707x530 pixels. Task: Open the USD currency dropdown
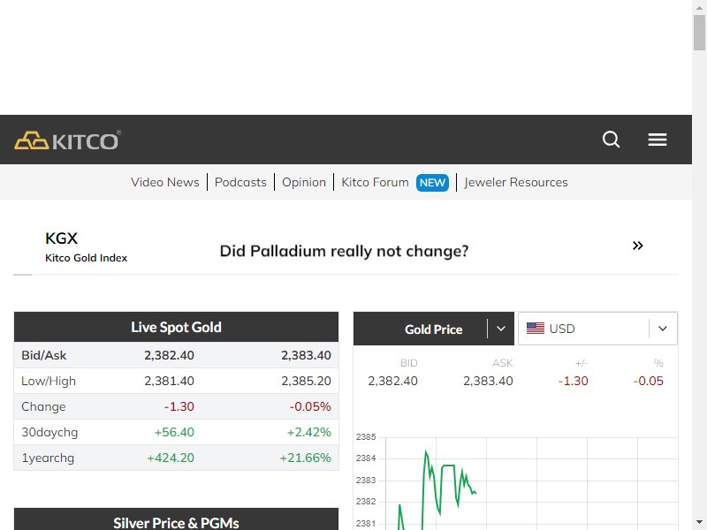(598, 329)
